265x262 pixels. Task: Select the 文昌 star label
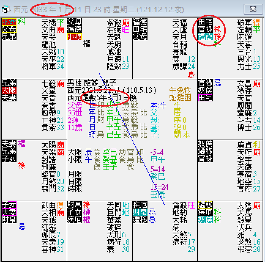[244, 83]
